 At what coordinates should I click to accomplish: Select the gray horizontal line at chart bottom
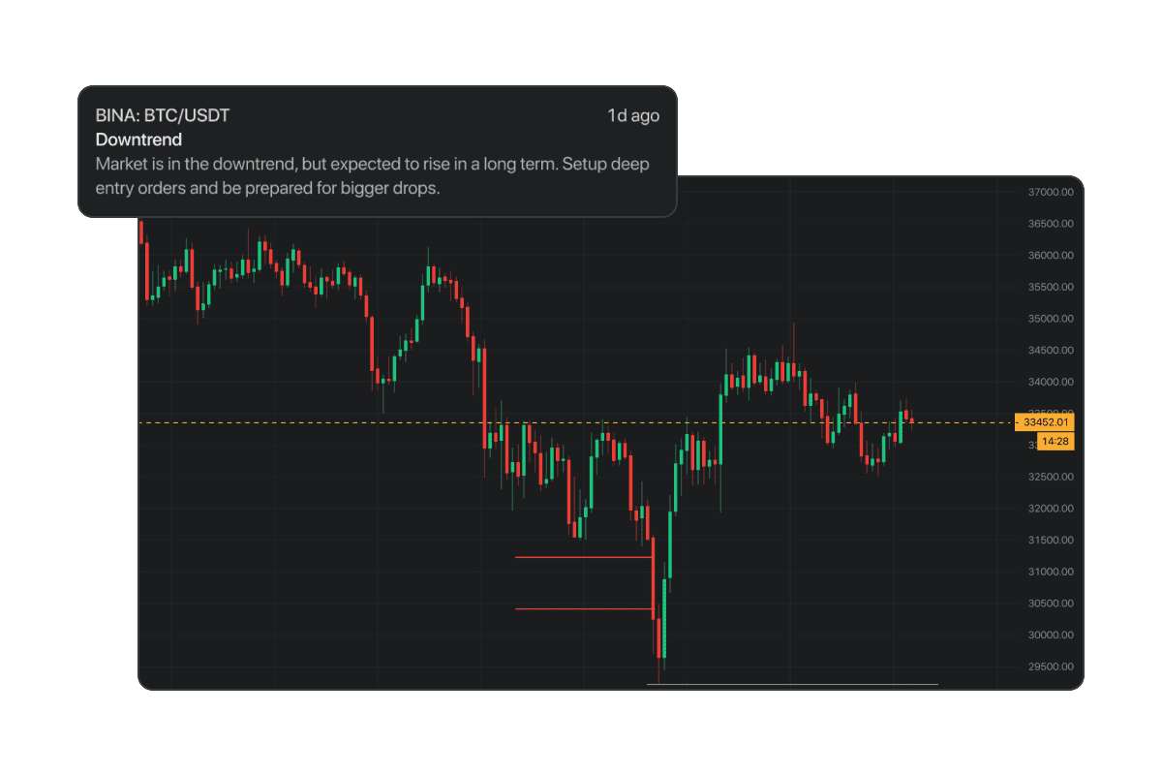pyautogui.click(x=792, y=684)
